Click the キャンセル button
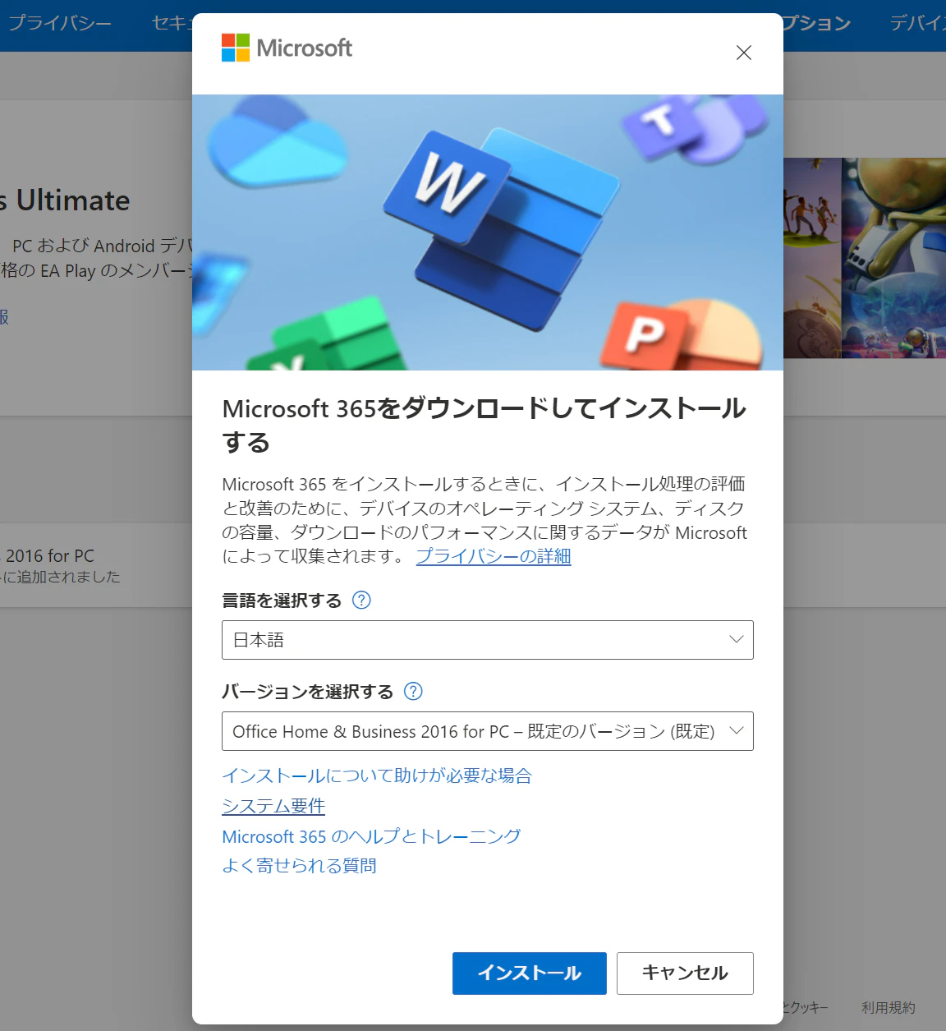The height and width of the screenshot is (1031, 946). click(685, 973)
